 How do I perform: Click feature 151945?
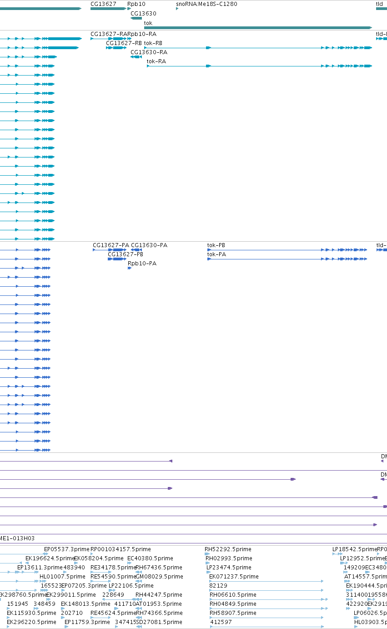18,604
